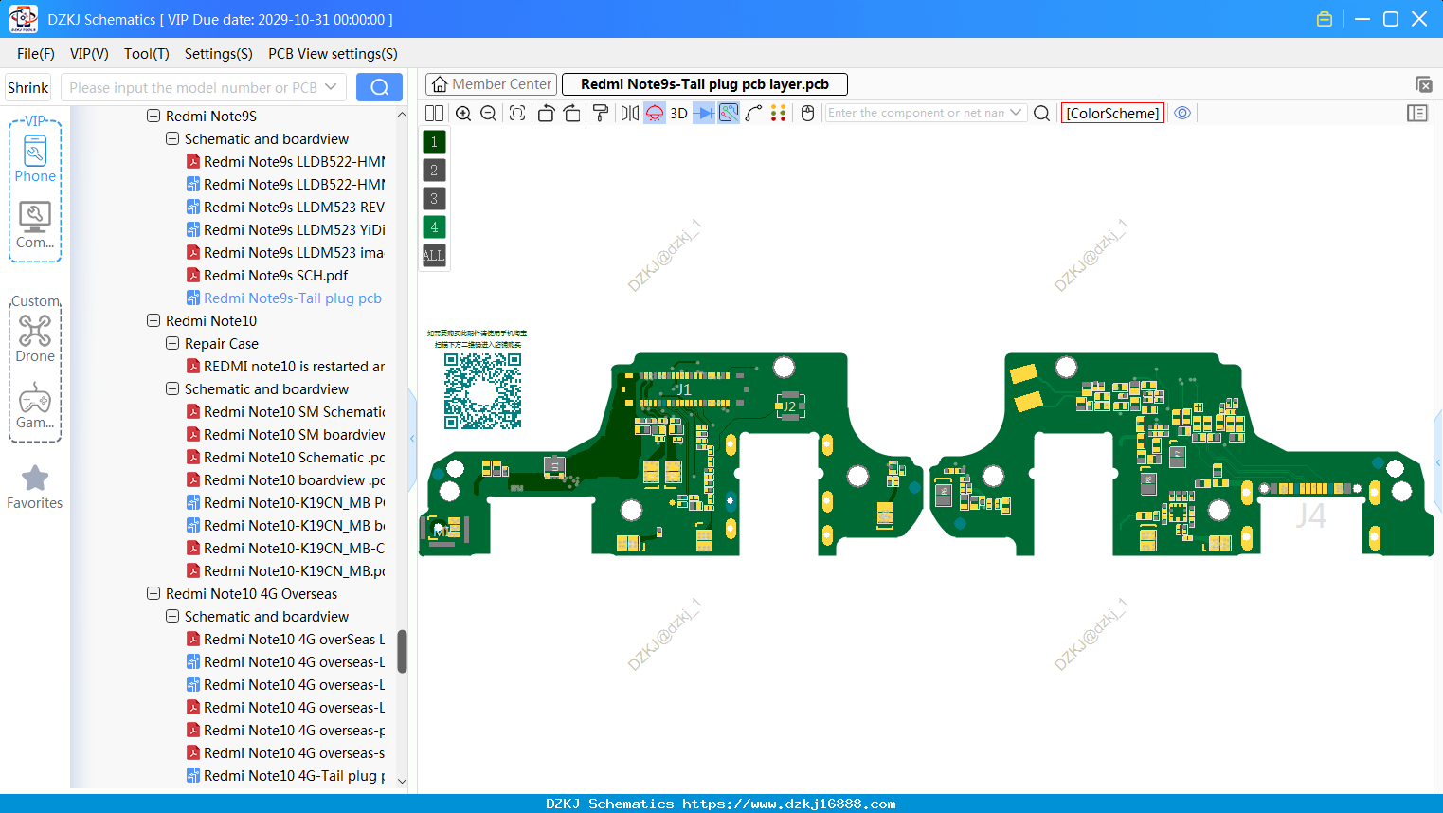This screenshot has width=1443, height=813.
Task: Show ALL PCB layers
Action: (x=434, y=256)
